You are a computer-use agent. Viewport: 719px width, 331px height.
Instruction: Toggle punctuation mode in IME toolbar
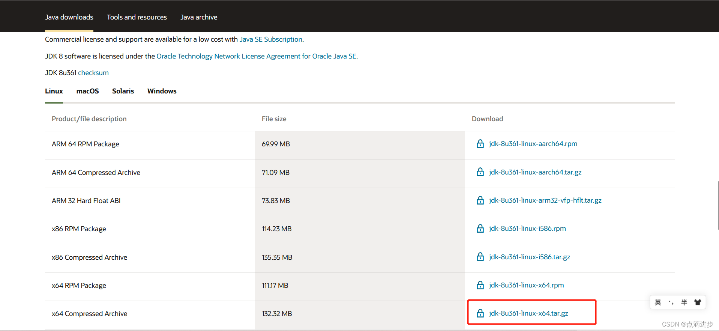coord(671,302)
